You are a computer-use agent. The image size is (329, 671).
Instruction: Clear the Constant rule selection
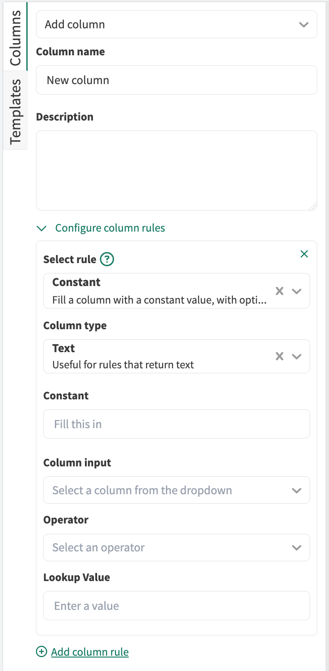coord(280,291)
